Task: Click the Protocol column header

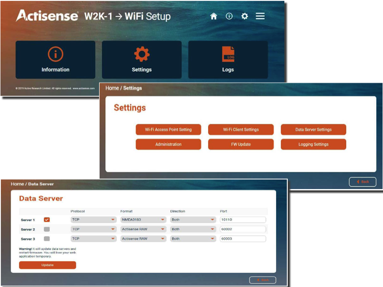Action: pos(78,211)
